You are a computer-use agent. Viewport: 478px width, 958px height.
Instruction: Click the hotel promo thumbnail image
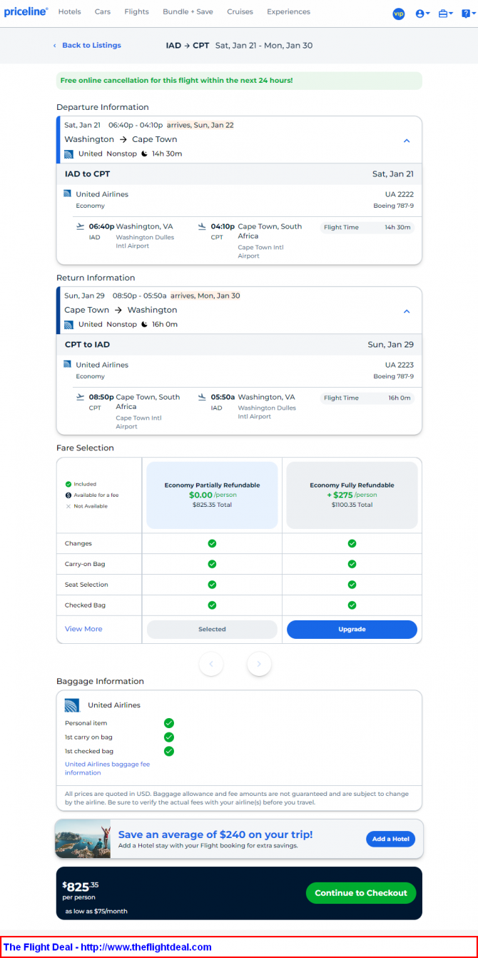(x=83, y=839)
